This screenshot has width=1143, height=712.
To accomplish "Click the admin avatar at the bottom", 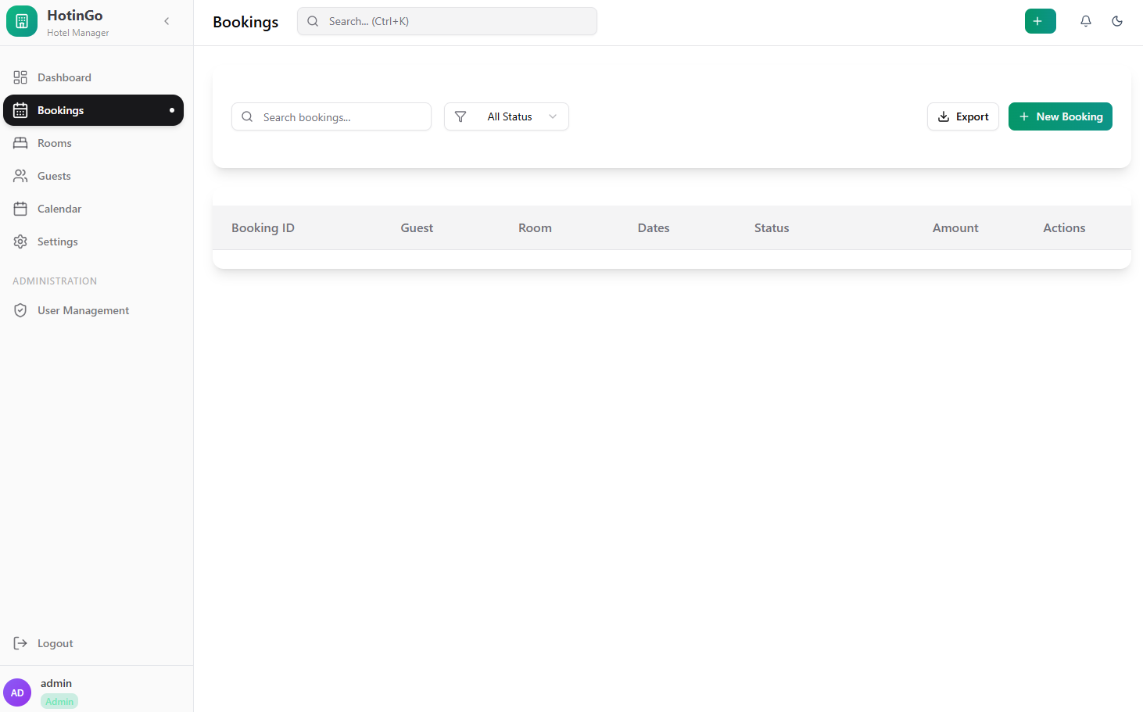I will click(17, 692).
